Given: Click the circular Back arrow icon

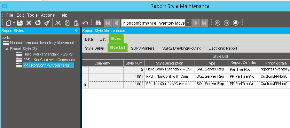Looking at the screenshot, I should pos(218,23).
